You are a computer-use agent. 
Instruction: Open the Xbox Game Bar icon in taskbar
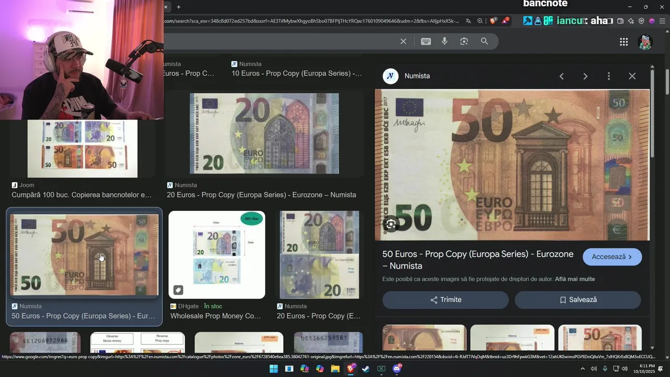point(382,369)
